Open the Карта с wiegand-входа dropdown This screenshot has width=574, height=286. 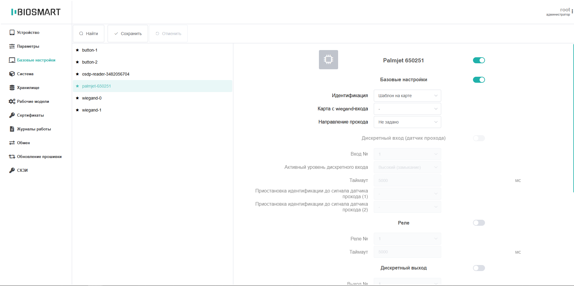407,109
